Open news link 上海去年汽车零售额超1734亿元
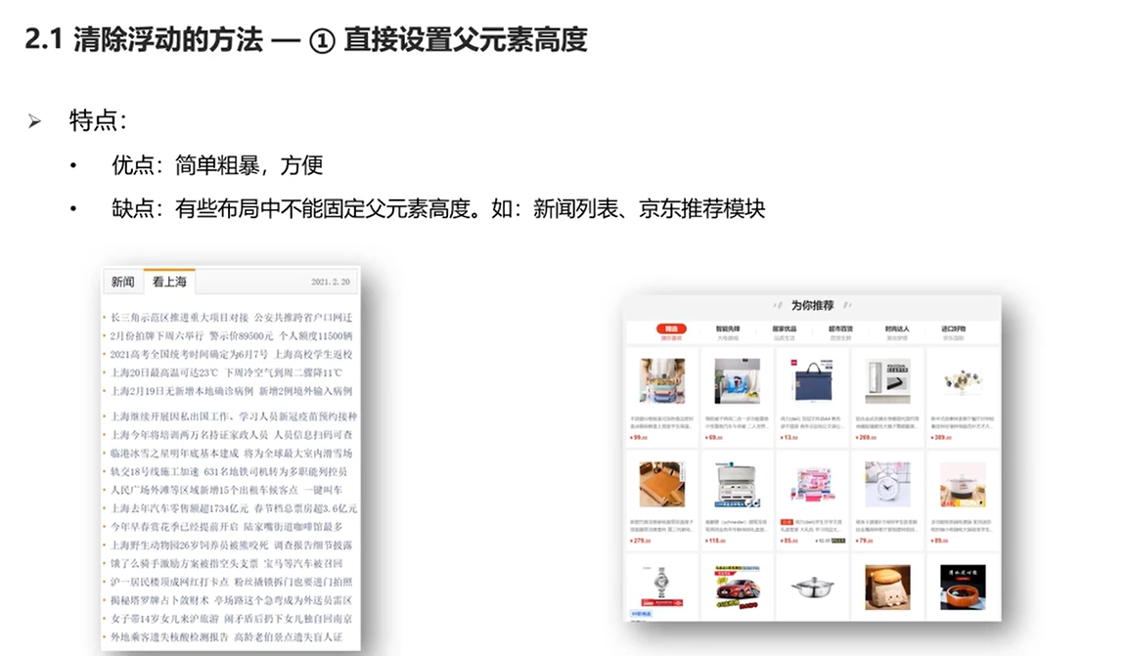Screen dimensions: 1128x656 point(178,508)
